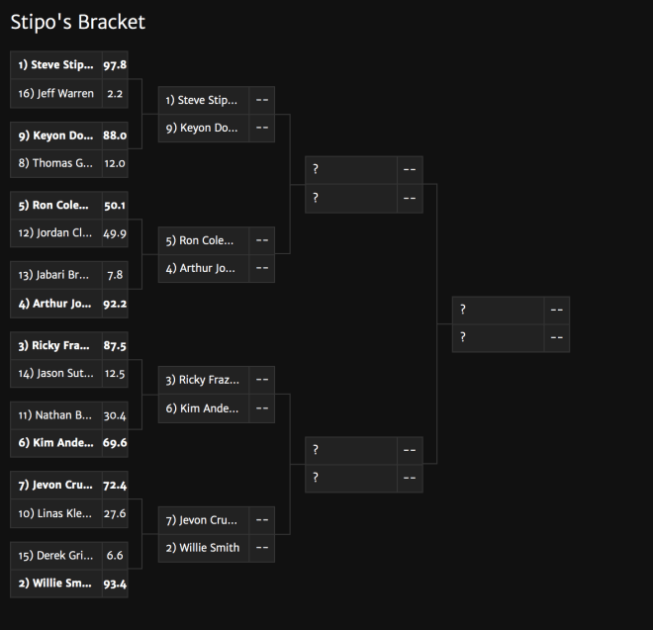This screenshot has height=630, width=653.
Task: Select second-round 2) Willie Smith entry
Action: tap(217, 548)
